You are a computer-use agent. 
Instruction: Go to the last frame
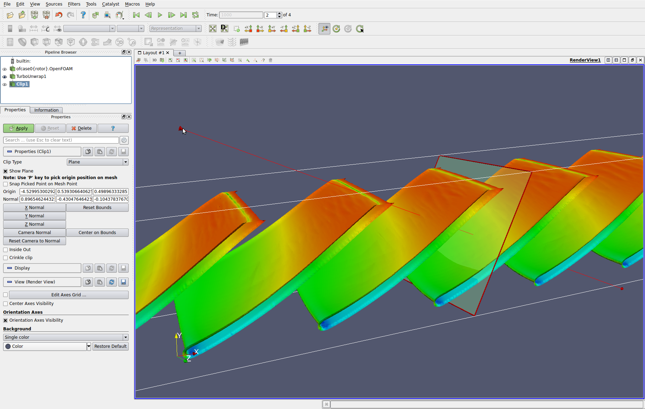[x=184, y=15]
